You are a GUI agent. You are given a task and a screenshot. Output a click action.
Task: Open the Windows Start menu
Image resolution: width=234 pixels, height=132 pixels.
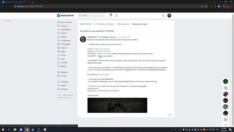[3, 129]
